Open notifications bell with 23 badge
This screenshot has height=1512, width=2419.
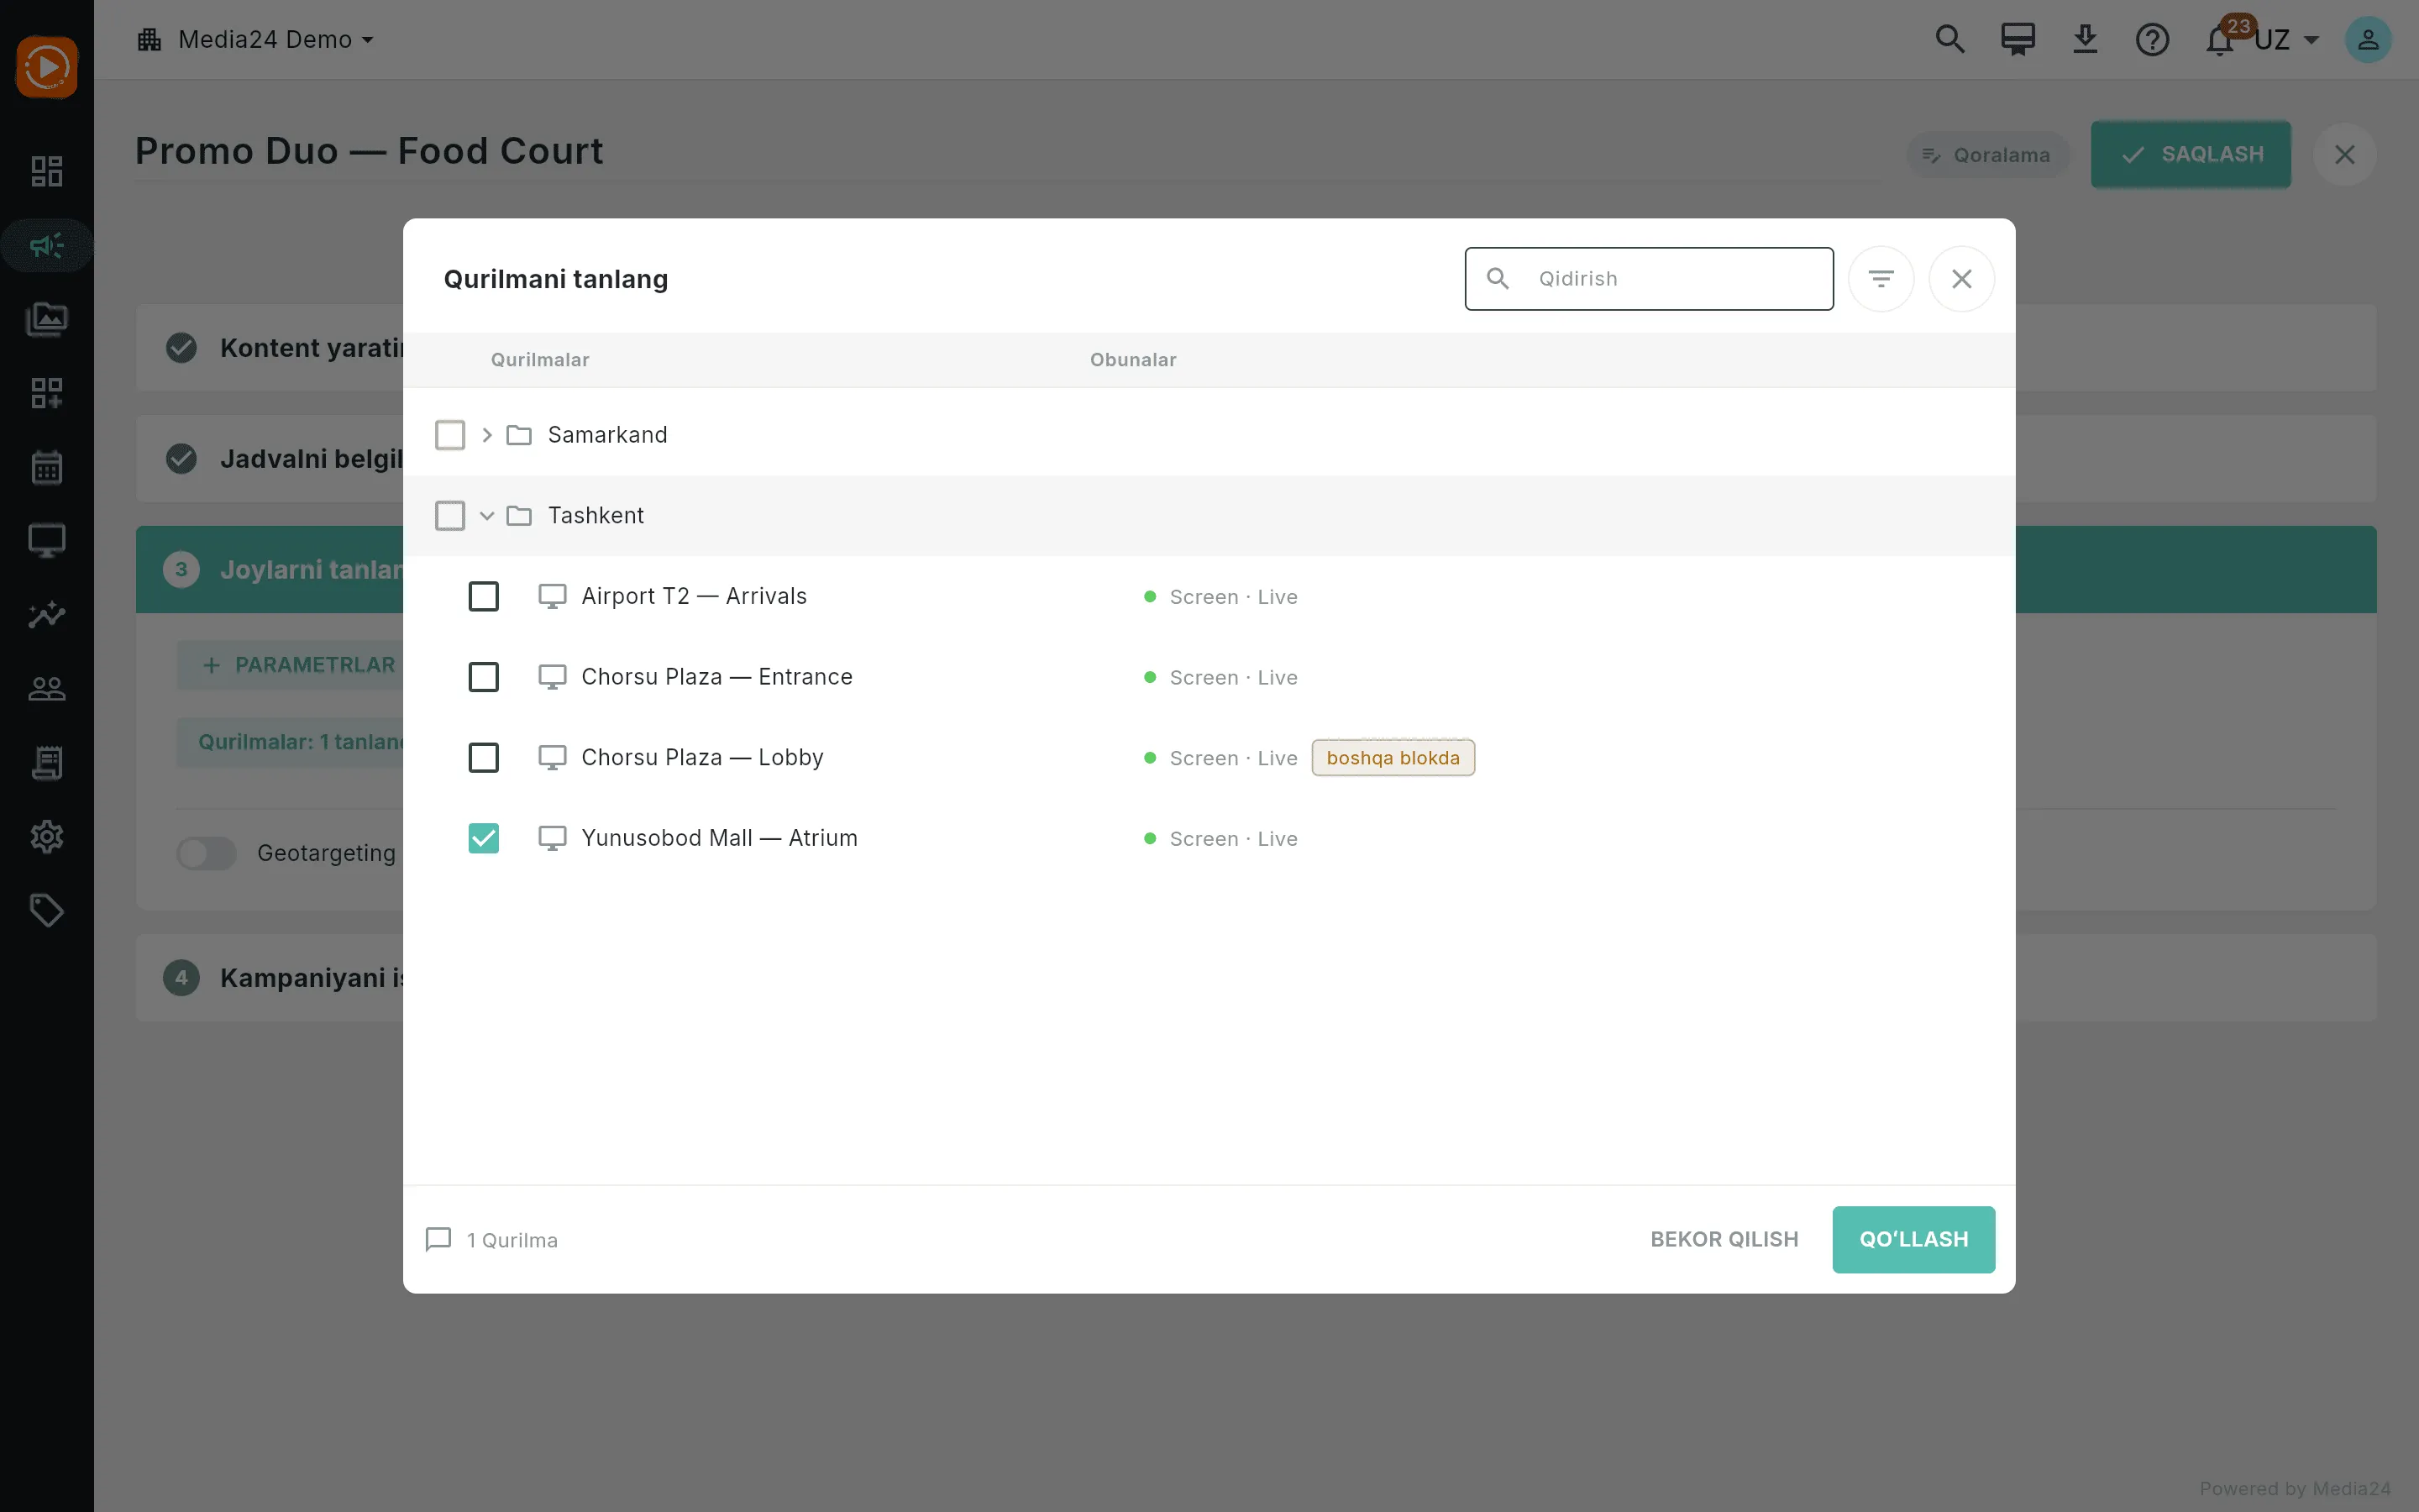(2221, 39)
